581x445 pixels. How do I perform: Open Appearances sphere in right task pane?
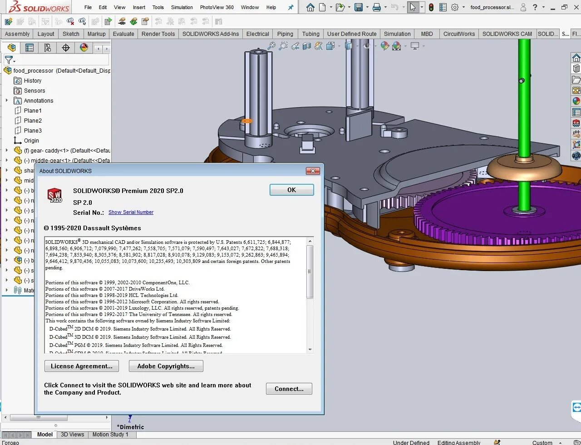click(x=576, y=101)
